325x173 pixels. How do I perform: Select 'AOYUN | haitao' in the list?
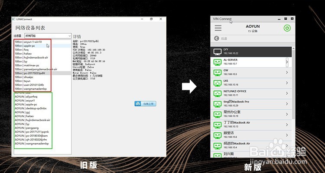pyautogui.click(x=24, y=116)
